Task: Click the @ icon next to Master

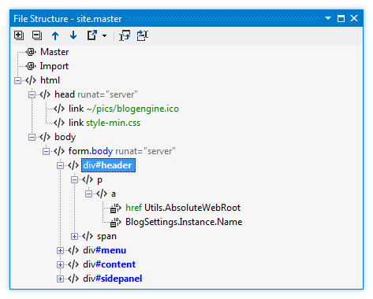Action: [32, 52]
